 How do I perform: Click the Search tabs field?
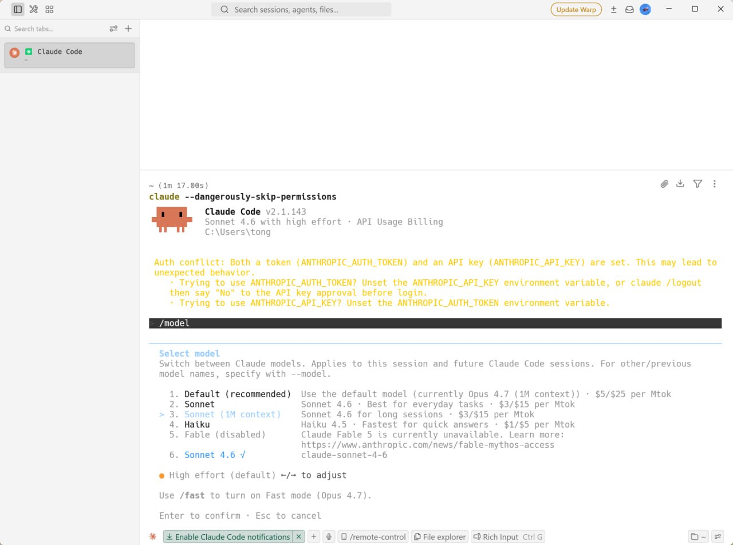(x=54, y=29)
